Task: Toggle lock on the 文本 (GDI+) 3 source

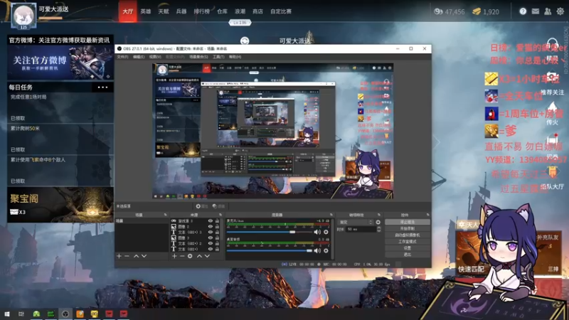Action: pos(217,233)
